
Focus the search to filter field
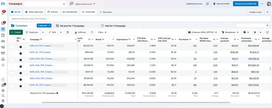(139, 19)
